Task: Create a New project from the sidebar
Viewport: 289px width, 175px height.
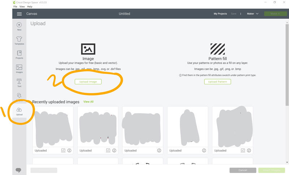Action: click(19, 26)
